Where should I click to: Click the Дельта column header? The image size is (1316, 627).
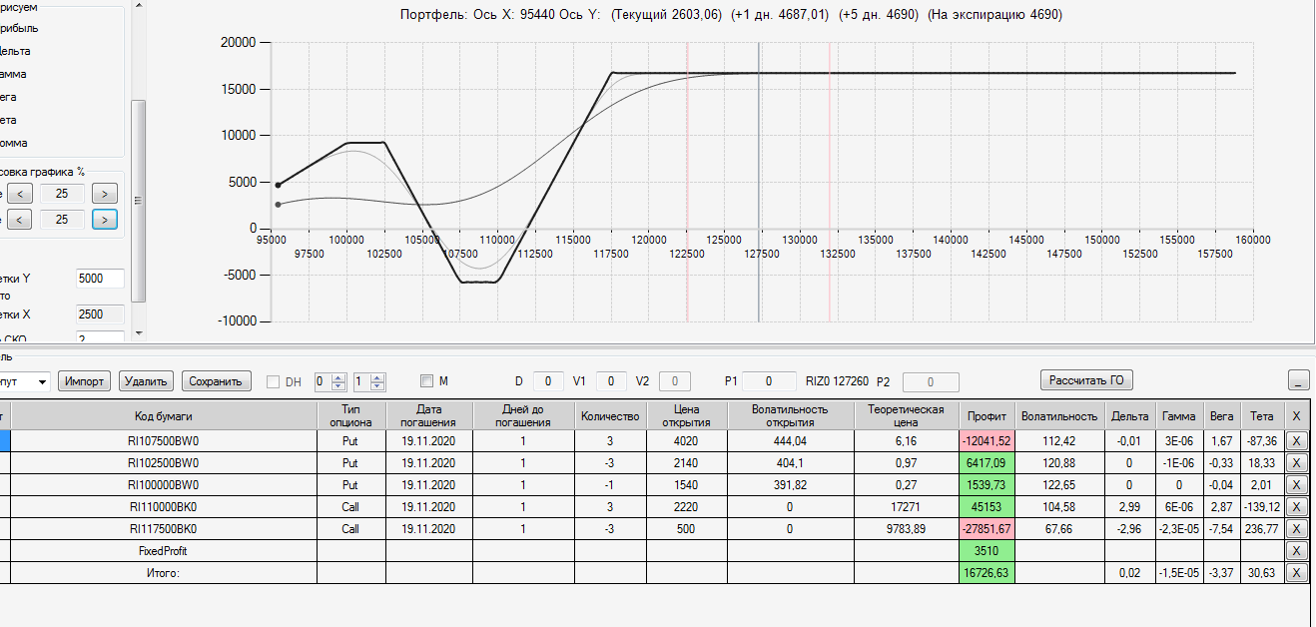(1129, 415)
